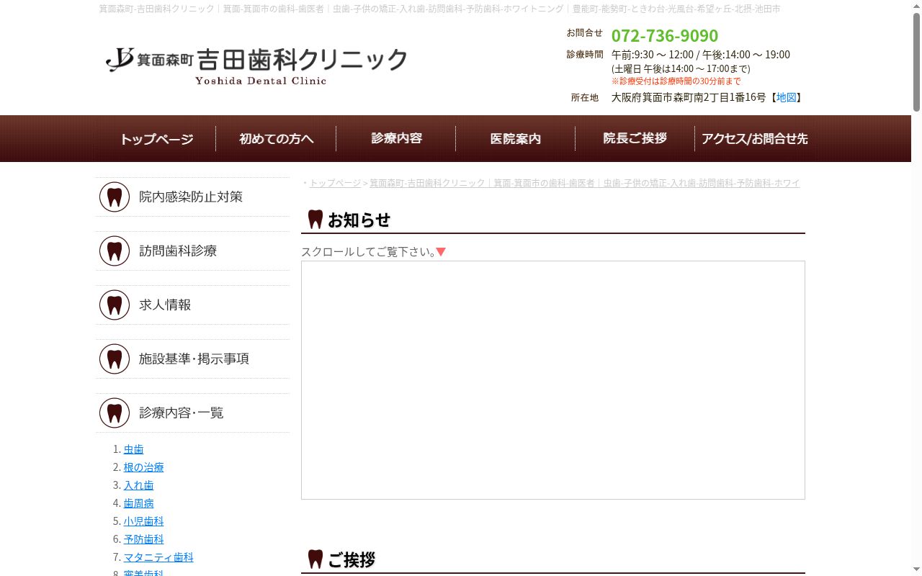Select 医院案内 in the navigation bar
This screenshot has height=576, width=922.
coord(516,139)
